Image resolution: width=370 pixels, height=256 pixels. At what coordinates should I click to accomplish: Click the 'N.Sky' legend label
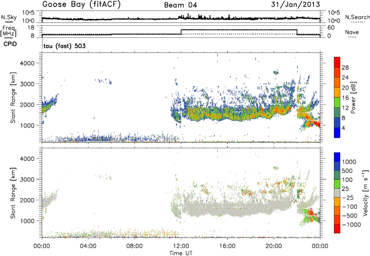9,17
